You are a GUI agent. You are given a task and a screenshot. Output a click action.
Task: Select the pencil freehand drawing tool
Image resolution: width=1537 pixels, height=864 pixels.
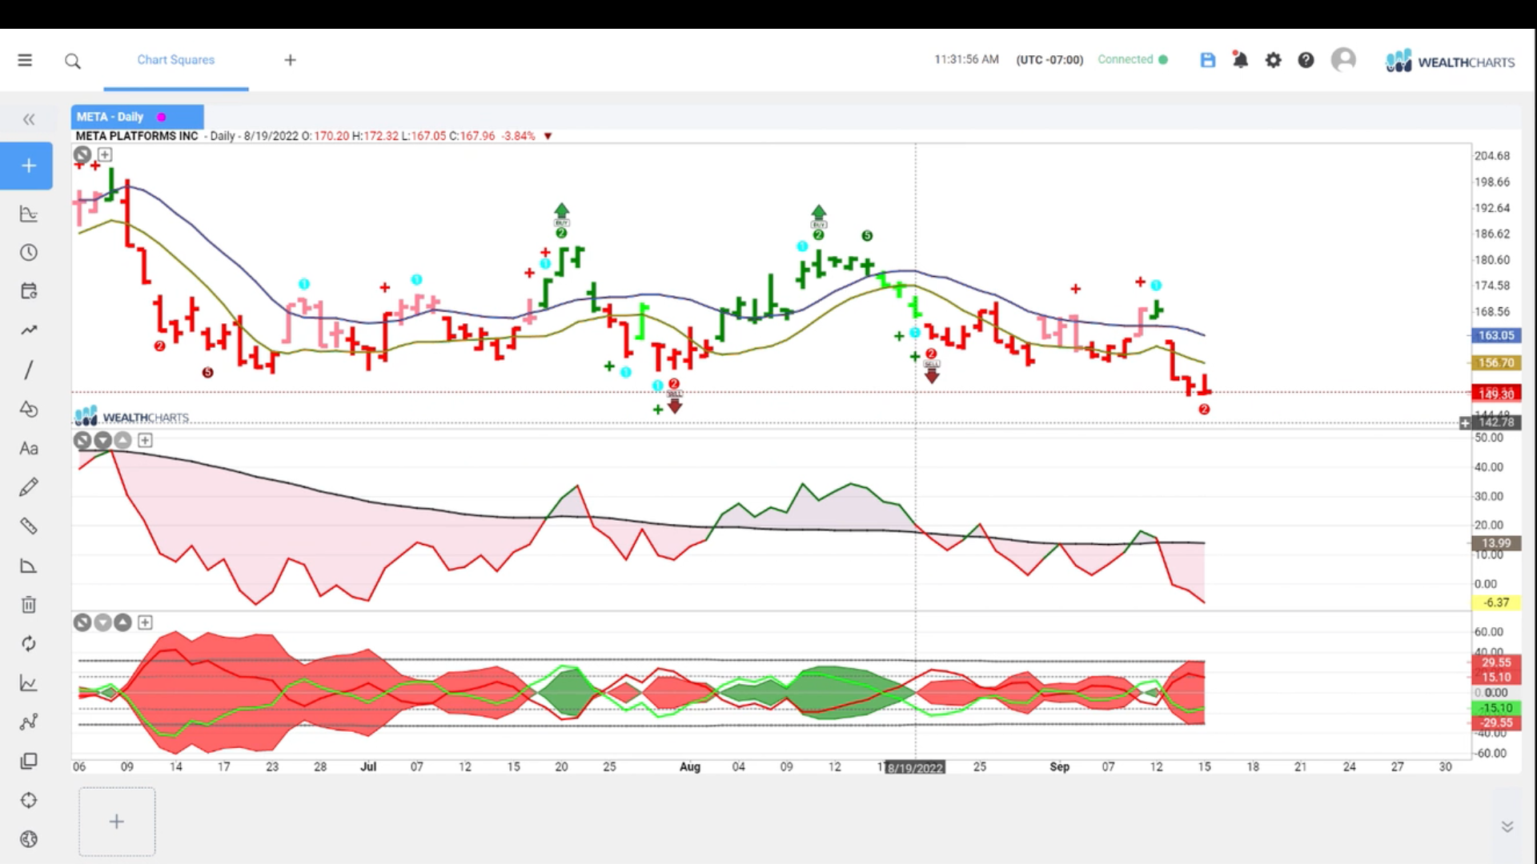[29, 487]
